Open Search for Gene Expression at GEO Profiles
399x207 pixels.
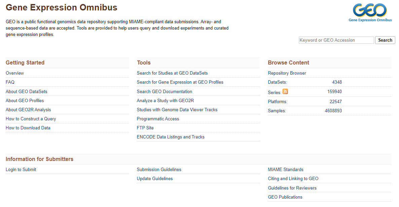pyautogui.click(x=180, y=82)
